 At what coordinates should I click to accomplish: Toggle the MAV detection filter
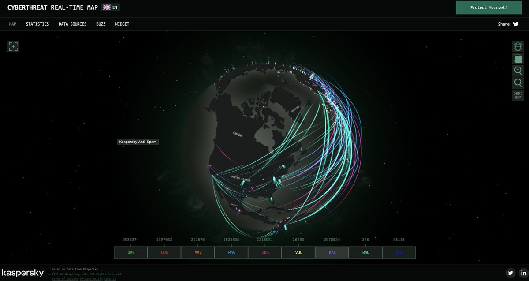(198, 252)
